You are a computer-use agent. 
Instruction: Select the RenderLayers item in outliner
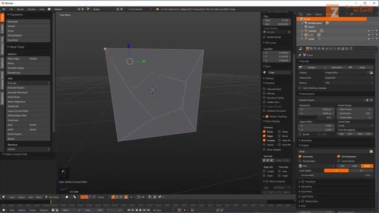[x=314, y=23]
